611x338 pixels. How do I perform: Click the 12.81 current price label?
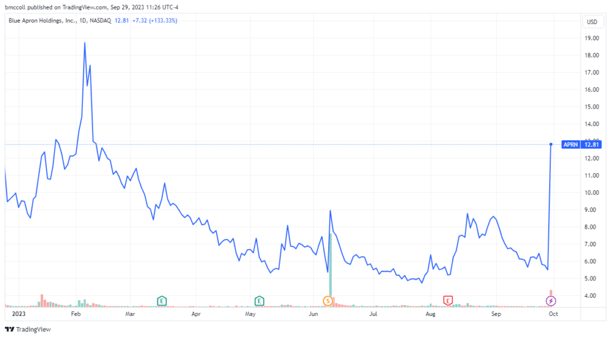(591, 145)
